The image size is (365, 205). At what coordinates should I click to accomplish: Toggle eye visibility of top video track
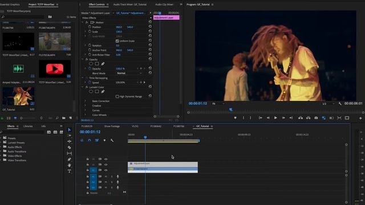(106, 159)
